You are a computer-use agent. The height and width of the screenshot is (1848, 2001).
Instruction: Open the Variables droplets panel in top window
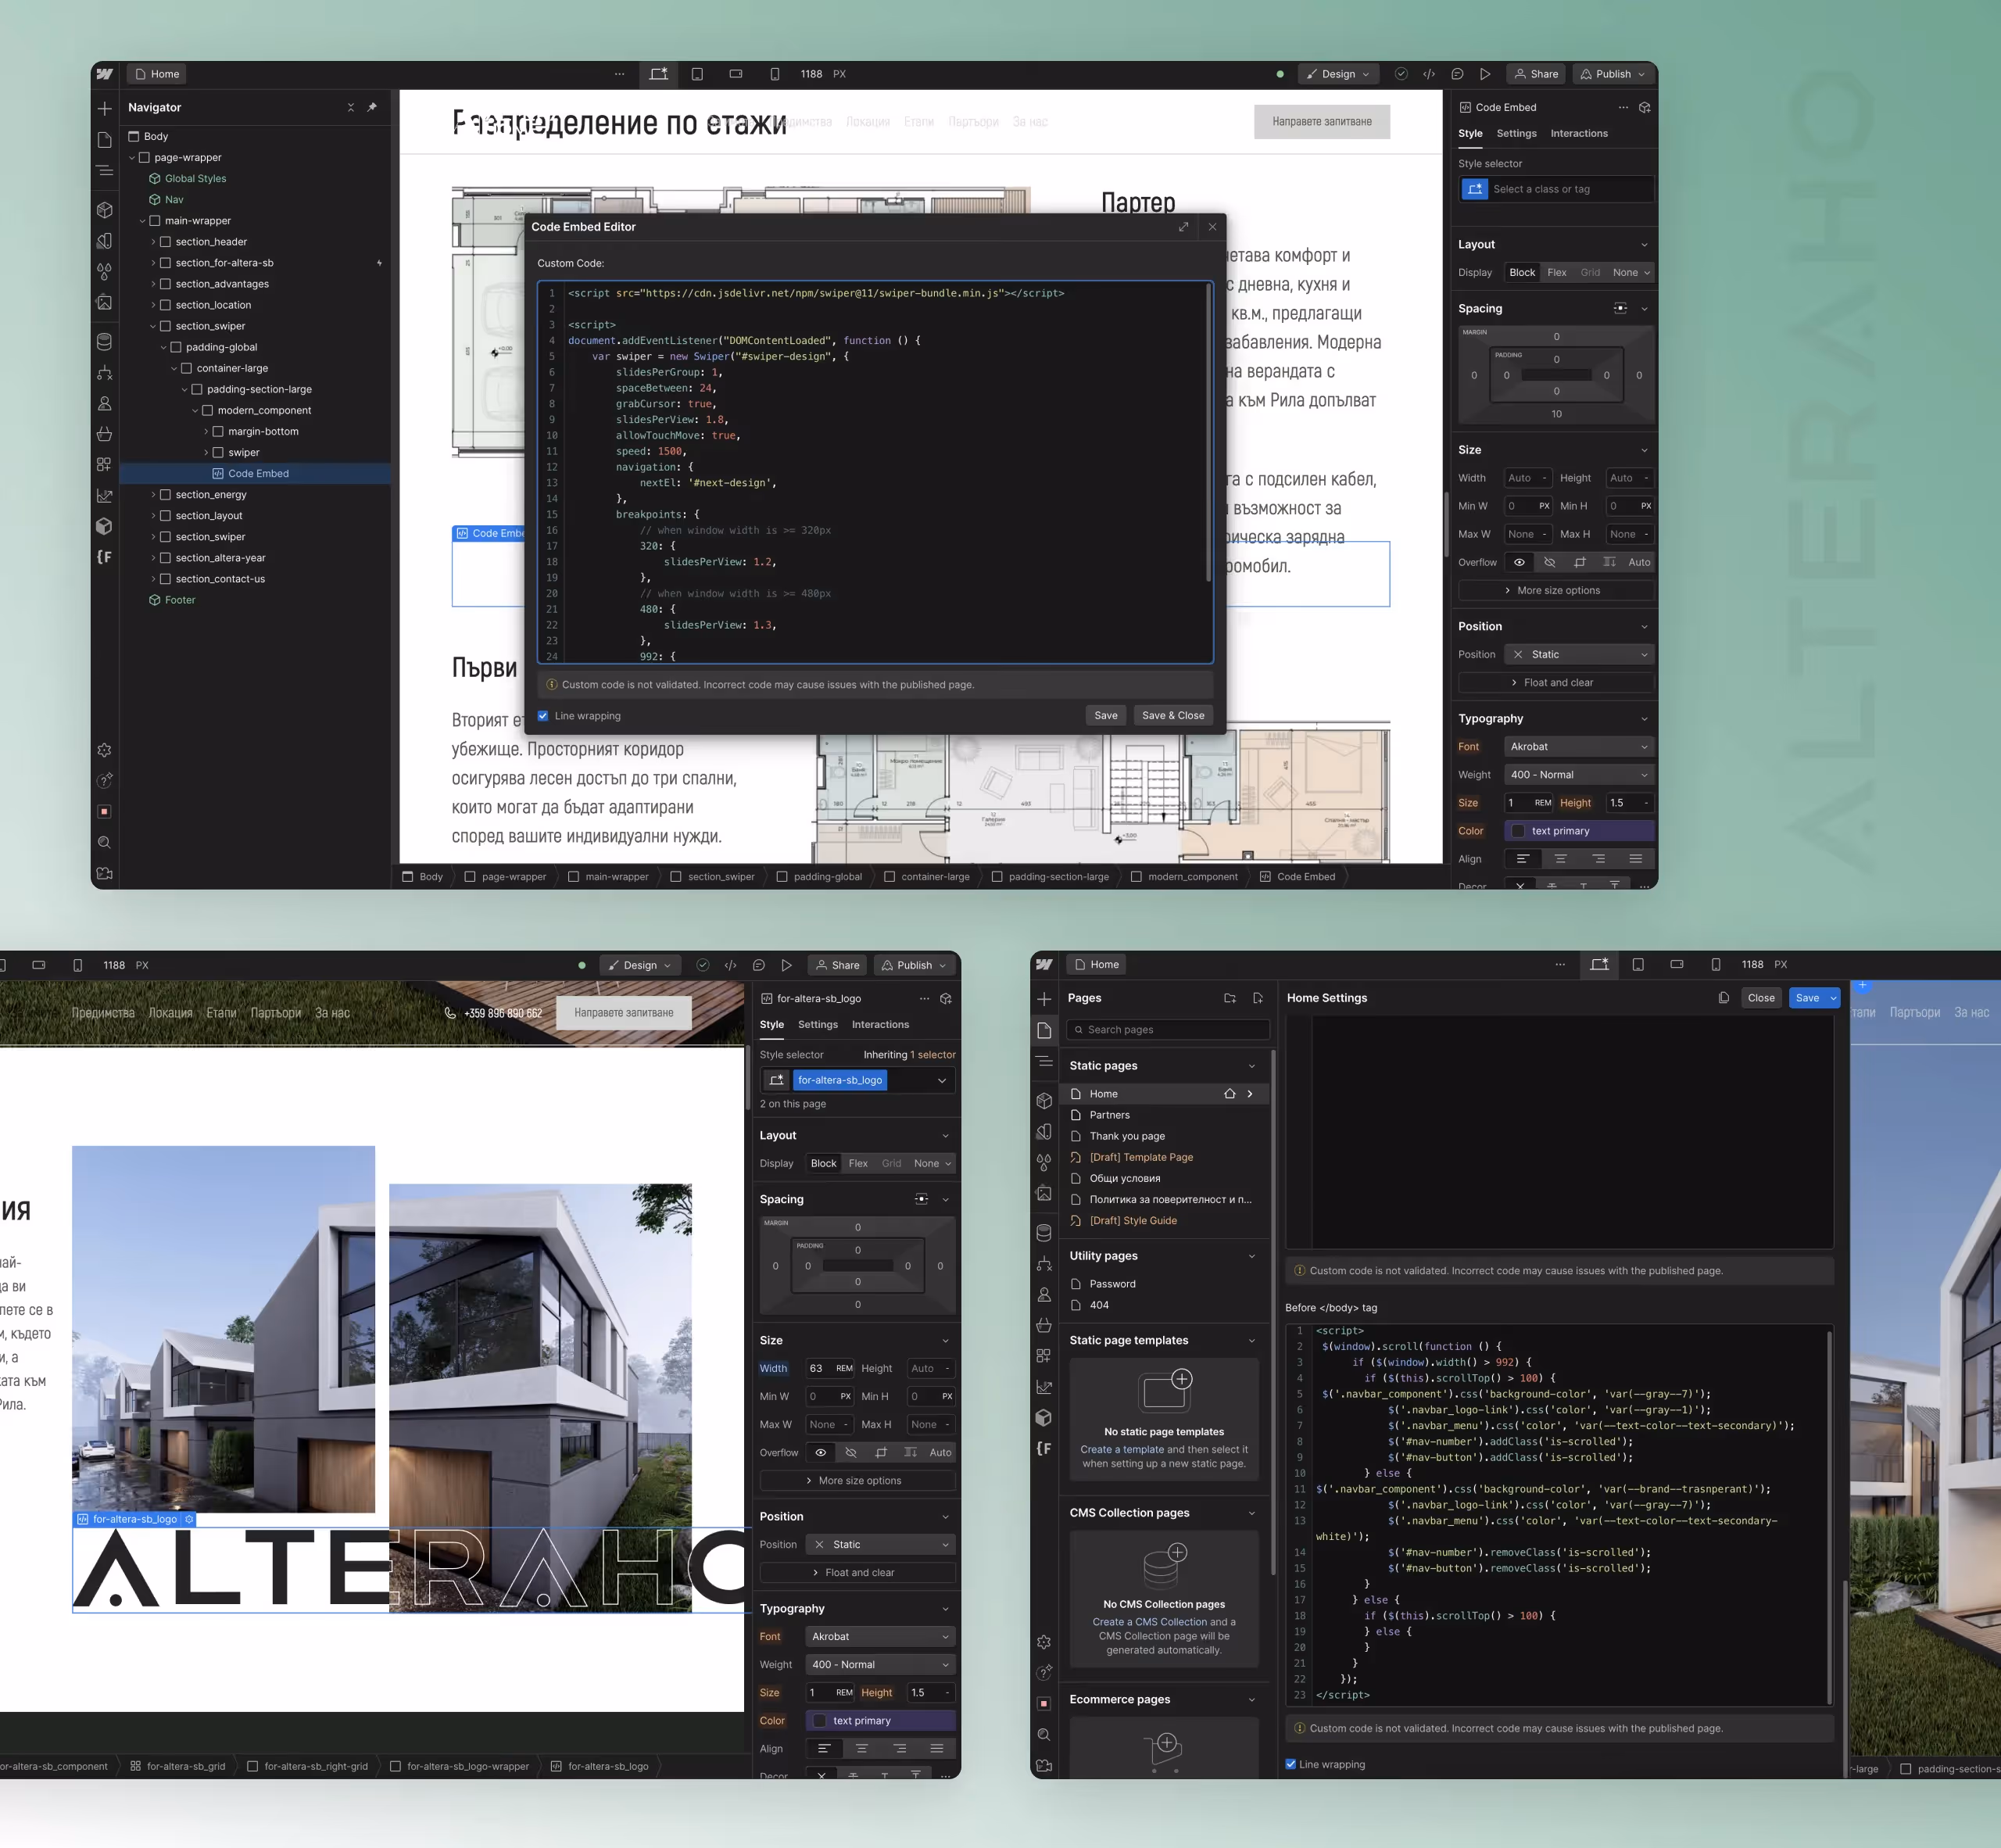104,271
